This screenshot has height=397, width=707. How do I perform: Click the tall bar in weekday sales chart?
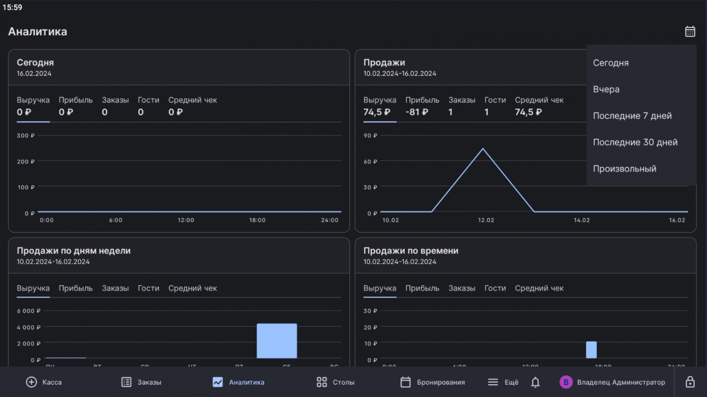coord(277,340)
